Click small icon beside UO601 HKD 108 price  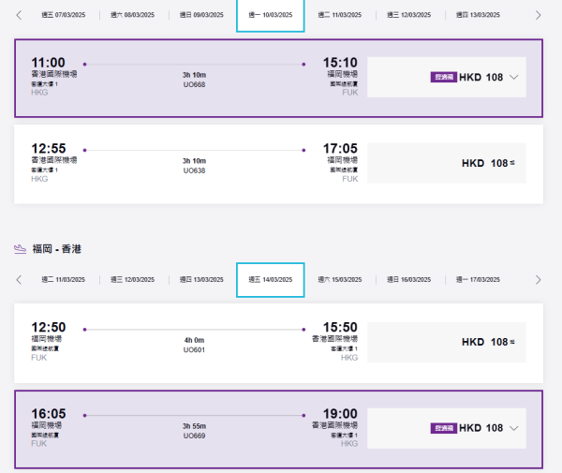pos(513,342)
